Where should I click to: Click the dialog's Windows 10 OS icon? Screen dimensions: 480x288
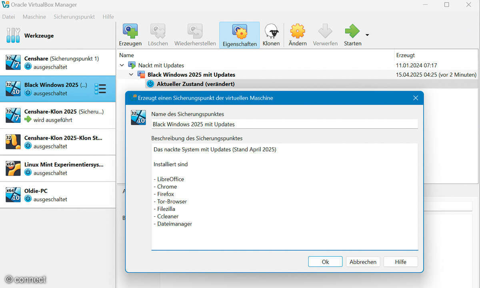(x=138, y=118)
